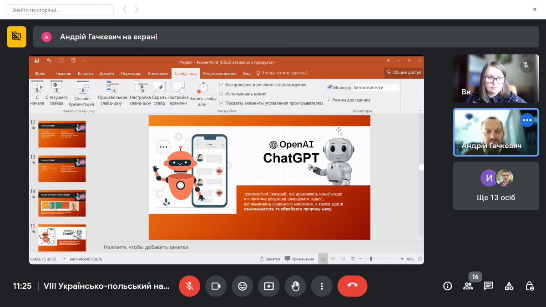Open the chat panel icon
The width and height of the screenshot is (546, 307).
pos(489,286)
